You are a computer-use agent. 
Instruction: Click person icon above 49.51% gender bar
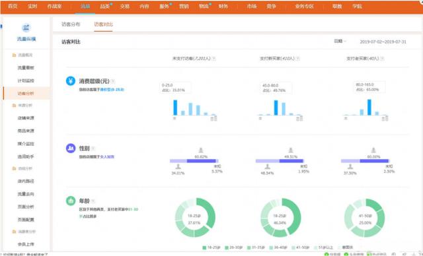(291, 150)
